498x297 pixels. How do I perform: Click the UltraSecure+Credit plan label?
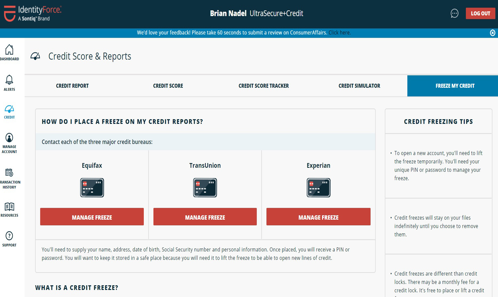[x=276, y=13]
